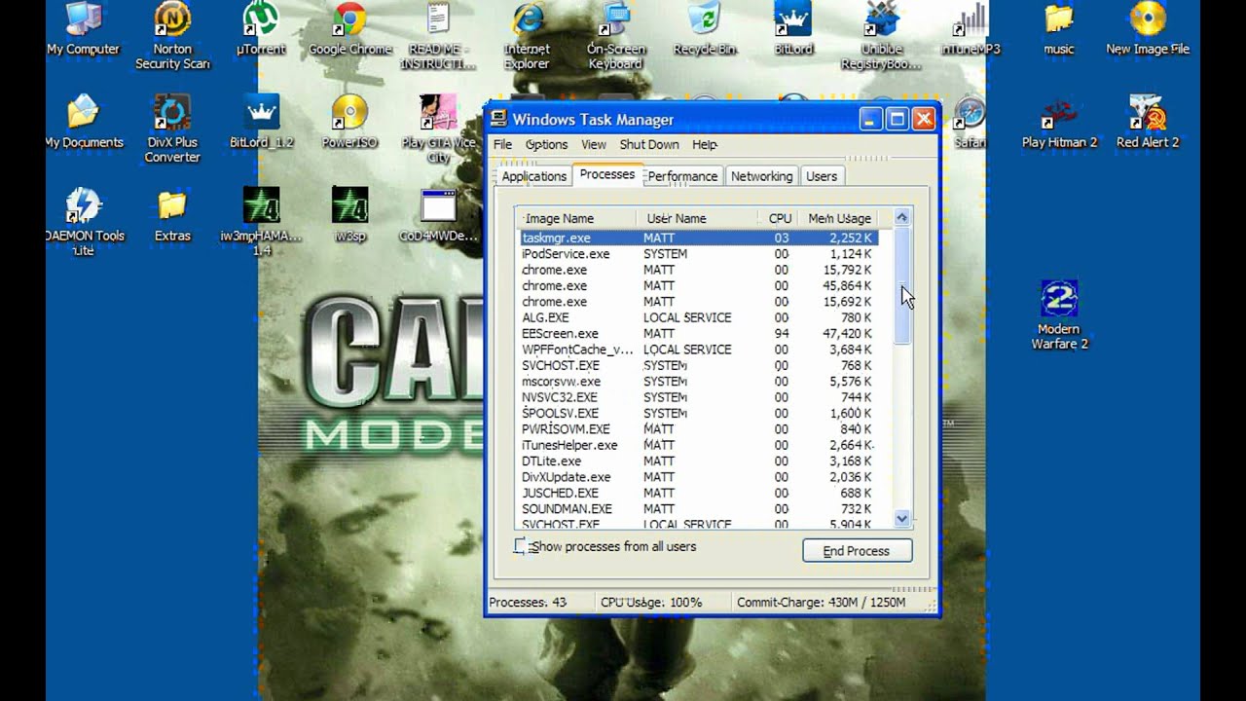This screenshot has height=701, width=1246.
Task: Open Modern Warfare 2 desktop icon
Action: tap(1059, 315)
